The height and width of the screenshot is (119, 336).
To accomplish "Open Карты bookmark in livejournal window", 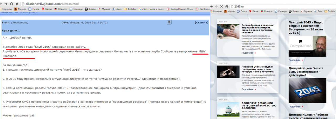I will (46, 9).
